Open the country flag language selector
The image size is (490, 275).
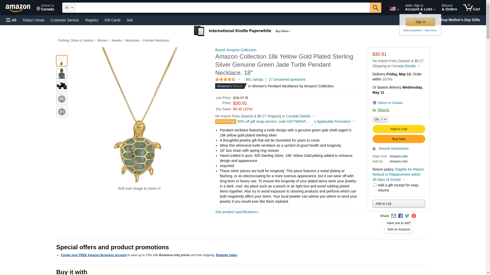tap(394, 9)
